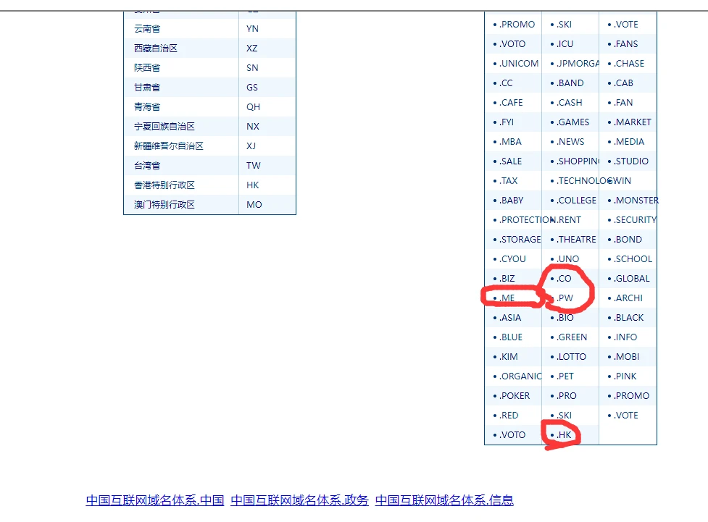Image resolution: width=708 pixels, height=522 pixels.
Task: Select the .STUDIO domain entry
Action: click(630, 161)
